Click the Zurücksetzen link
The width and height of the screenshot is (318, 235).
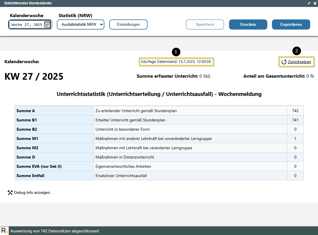click(x=299, y=62)
